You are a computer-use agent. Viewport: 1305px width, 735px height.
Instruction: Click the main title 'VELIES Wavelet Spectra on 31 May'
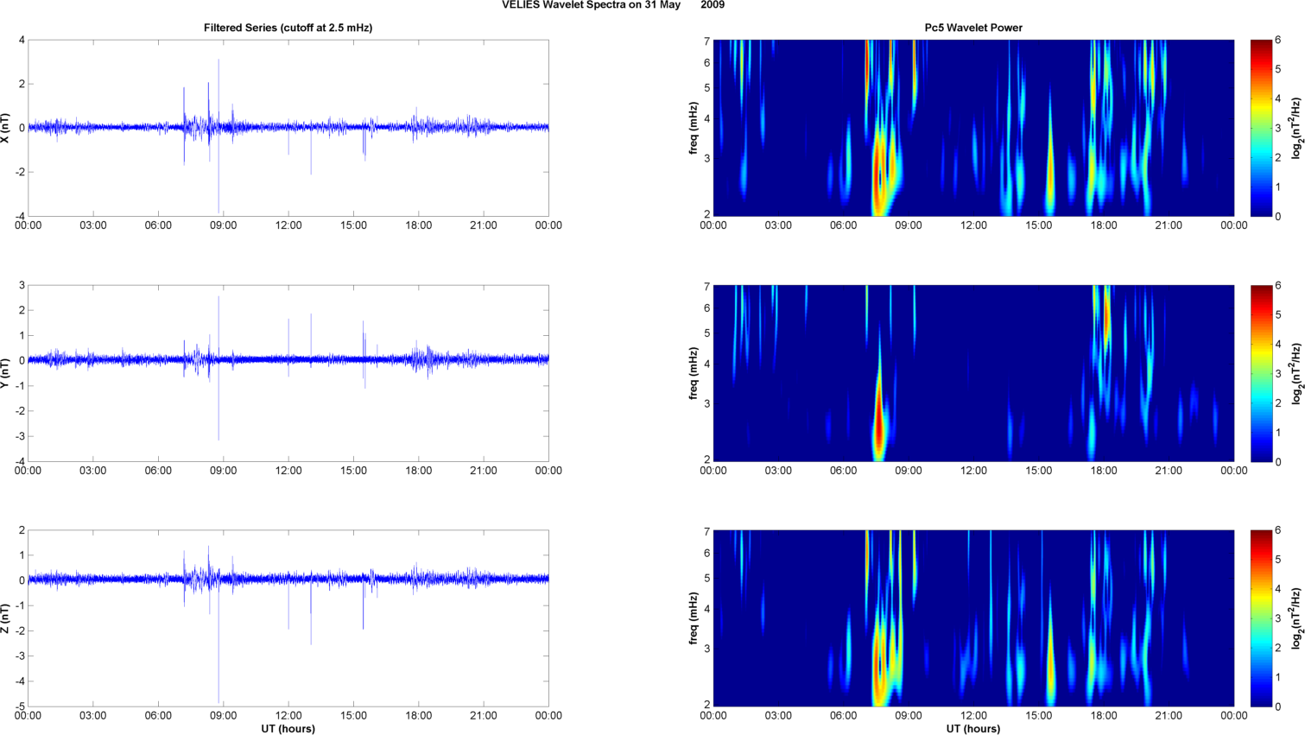591,5
